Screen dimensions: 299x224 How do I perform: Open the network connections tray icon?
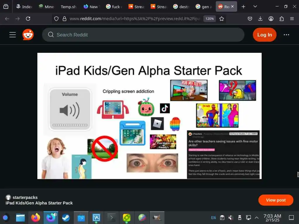(x=248, y=218)
